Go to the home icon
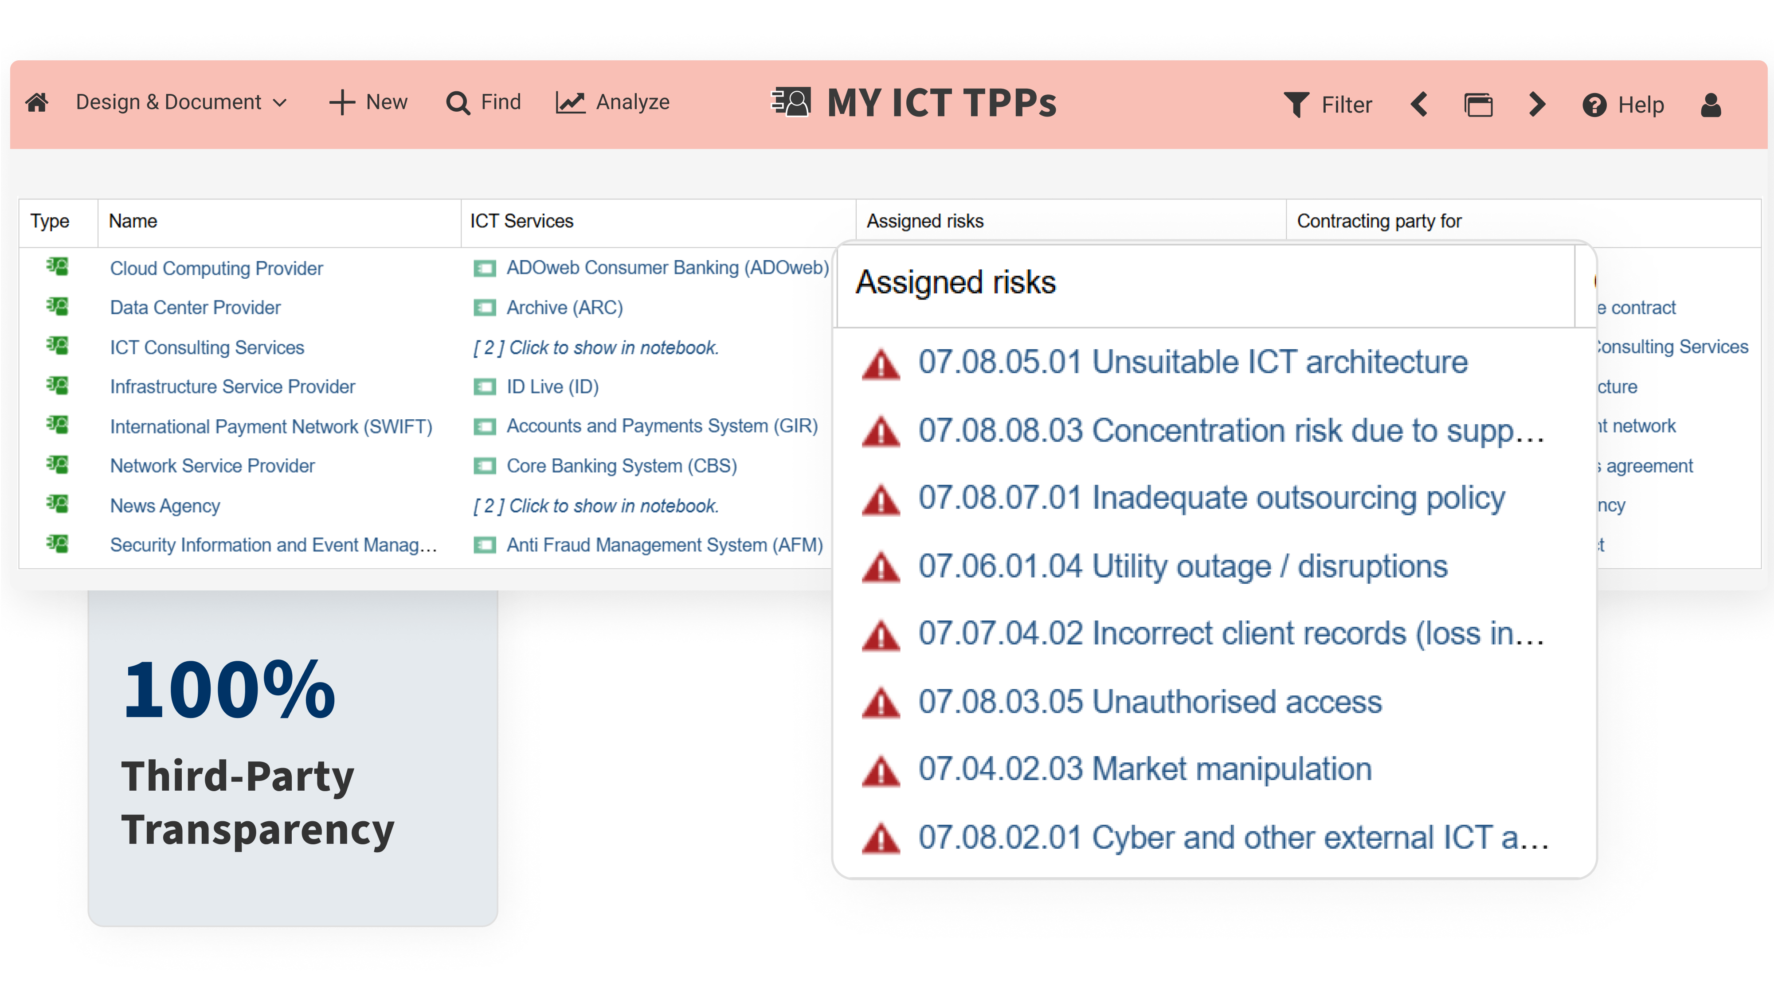The image size is (1774, 999). (x=37, y=102)
